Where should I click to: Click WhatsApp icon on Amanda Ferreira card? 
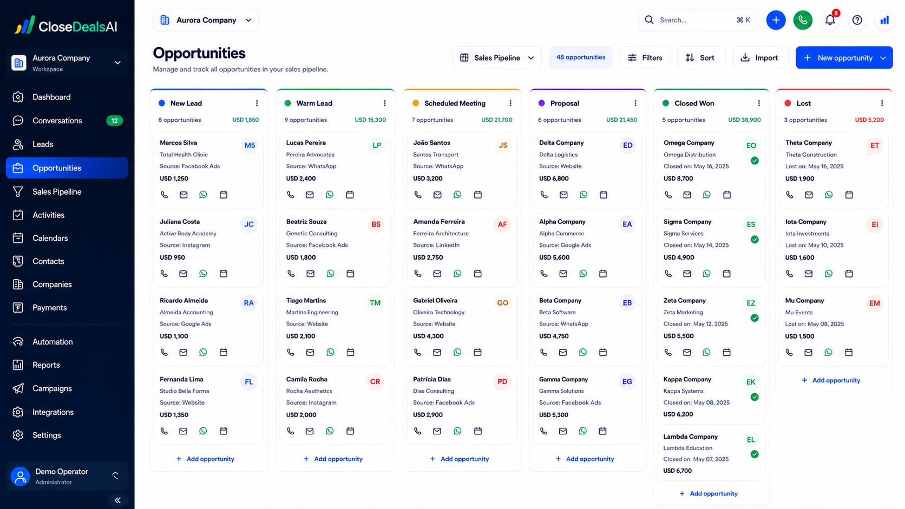[457, 274]
